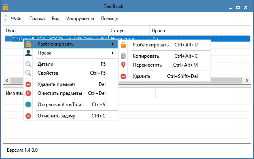
Task: Click the user silhouette icon next to Права
Action: point(28,53)
